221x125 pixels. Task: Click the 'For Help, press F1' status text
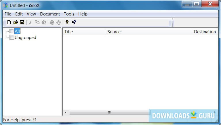20,120
